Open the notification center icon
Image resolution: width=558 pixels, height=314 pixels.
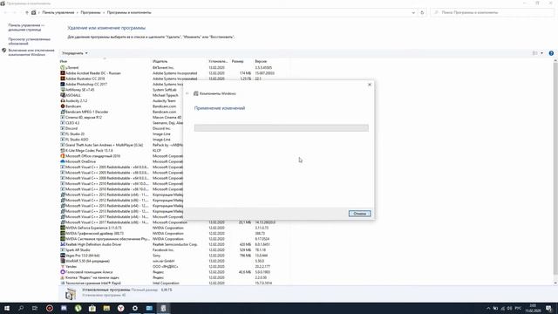[x=548, y=308]
